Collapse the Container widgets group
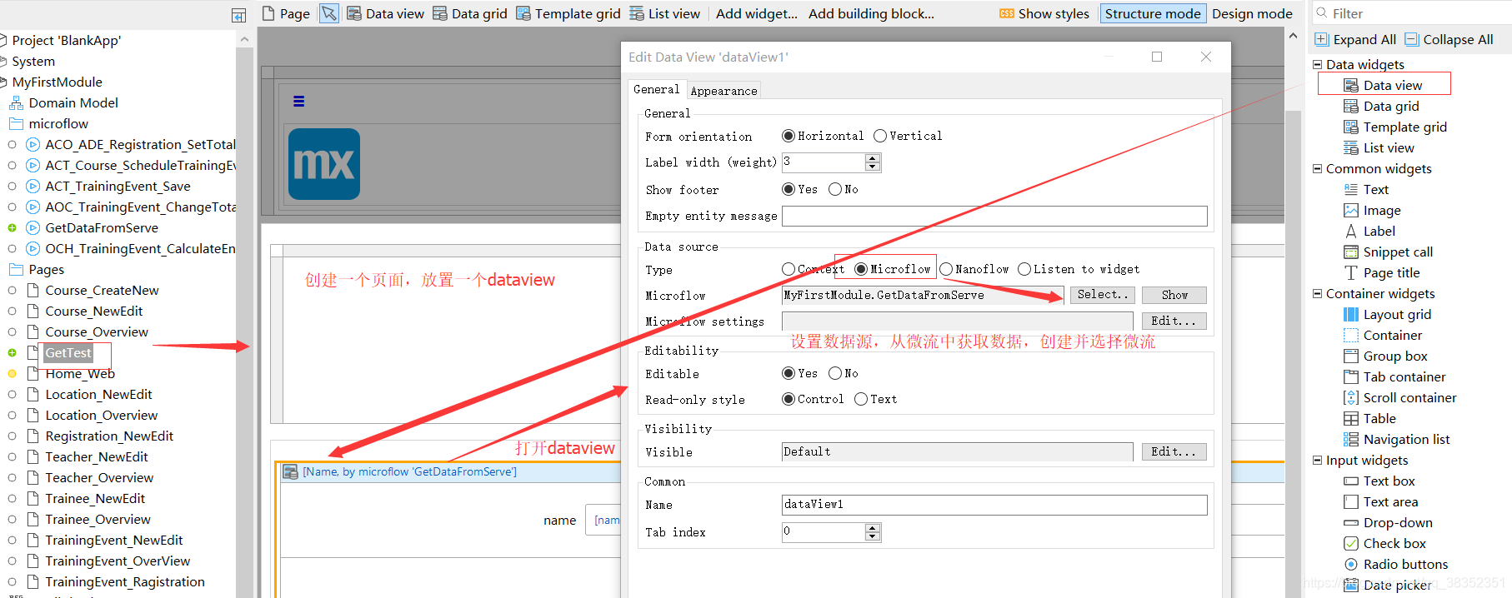Viewport: 1512px width, 598px height. point(1318,293)
